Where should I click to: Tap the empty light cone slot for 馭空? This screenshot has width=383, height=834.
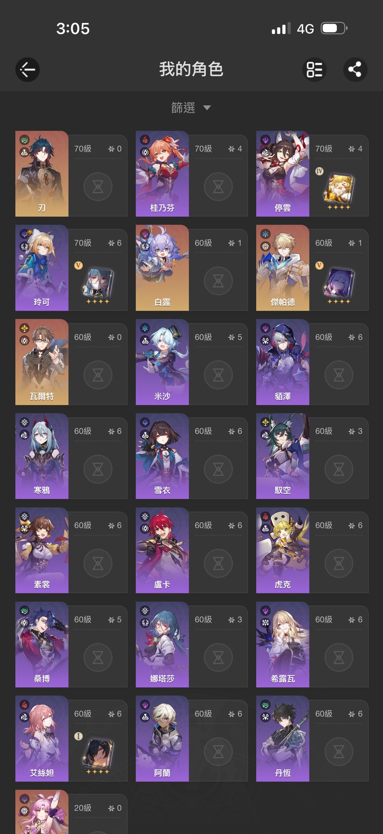[x=339, y=469]
